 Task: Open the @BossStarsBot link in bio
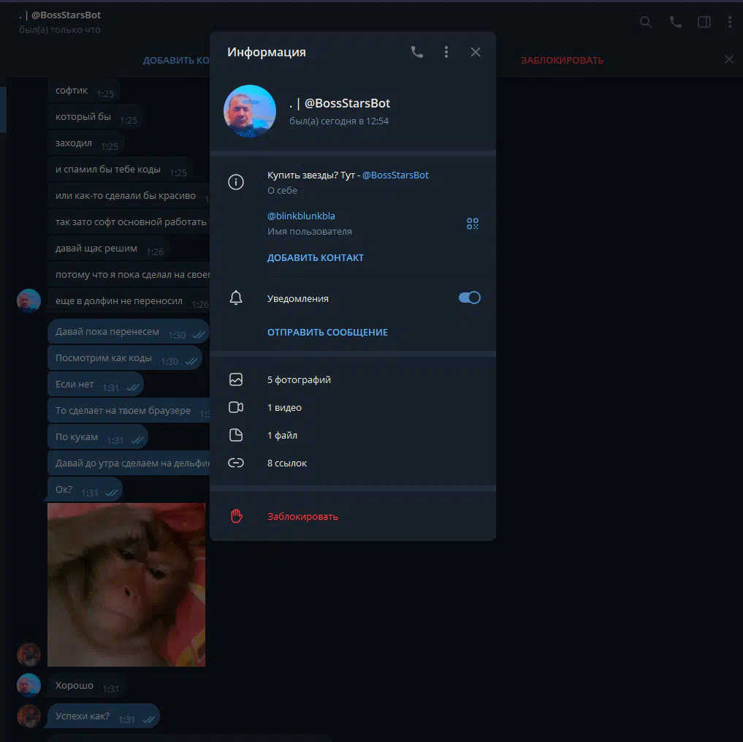[395, 175]
